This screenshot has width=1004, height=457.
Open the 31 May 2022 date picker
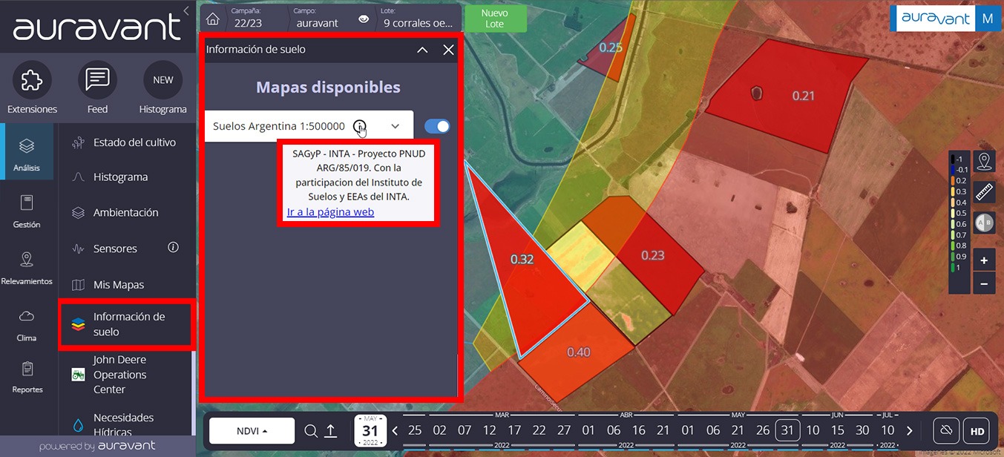coord(370,431)
